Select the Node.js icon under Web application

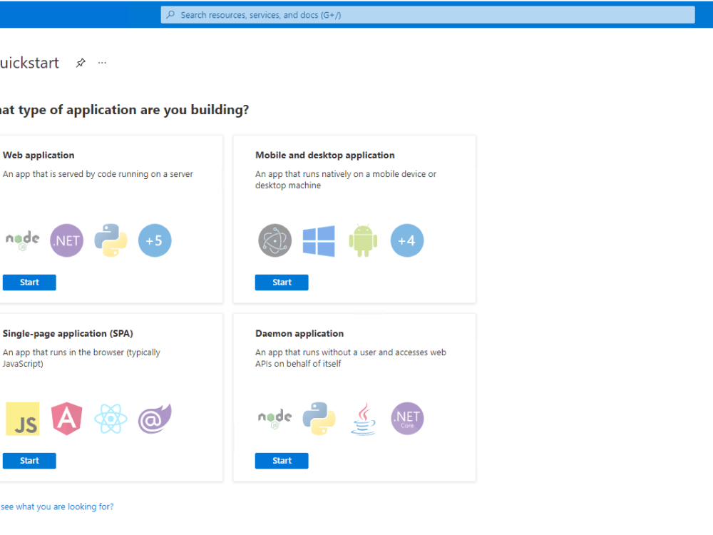coord(21,240)
